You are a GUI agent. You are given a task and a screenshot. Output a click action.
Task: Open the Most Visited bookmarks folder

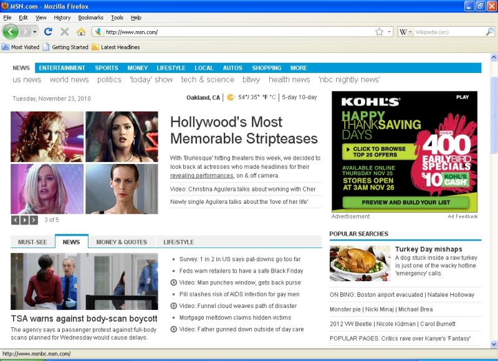21,47
